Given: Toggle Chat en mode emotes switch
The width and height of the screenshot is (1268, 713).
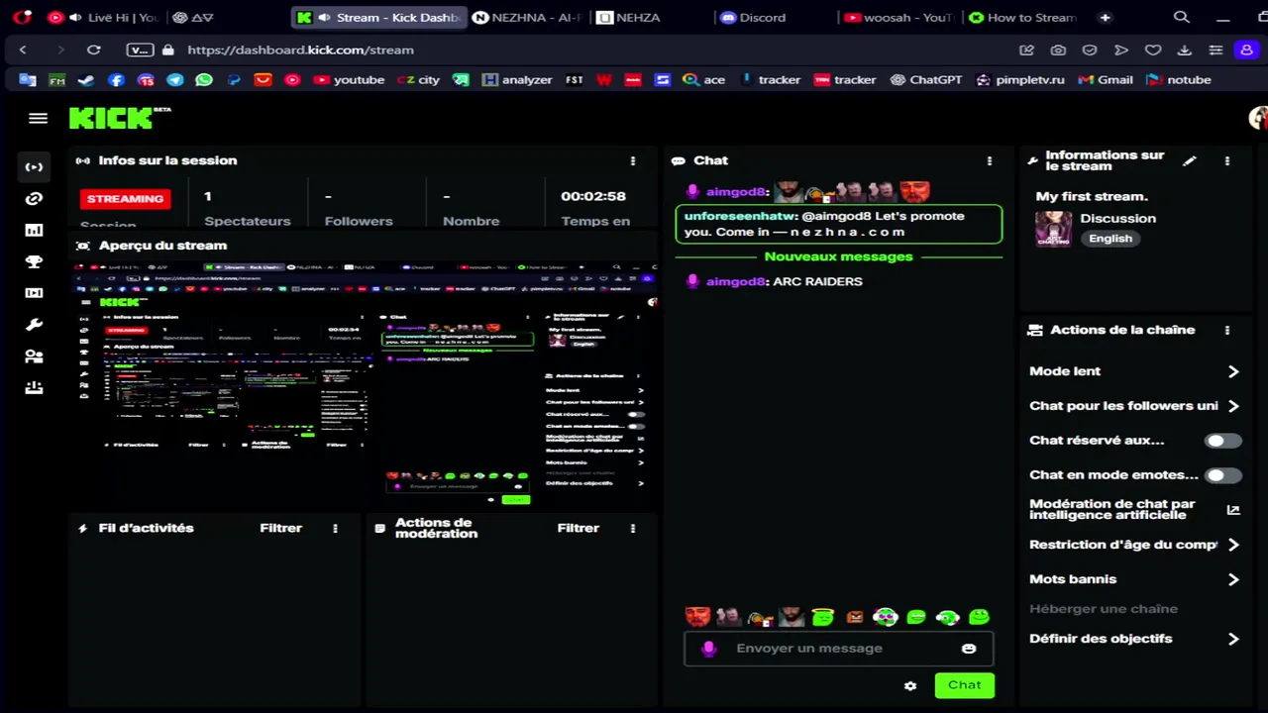Looking at the screenshot, I should (1223, 475).
